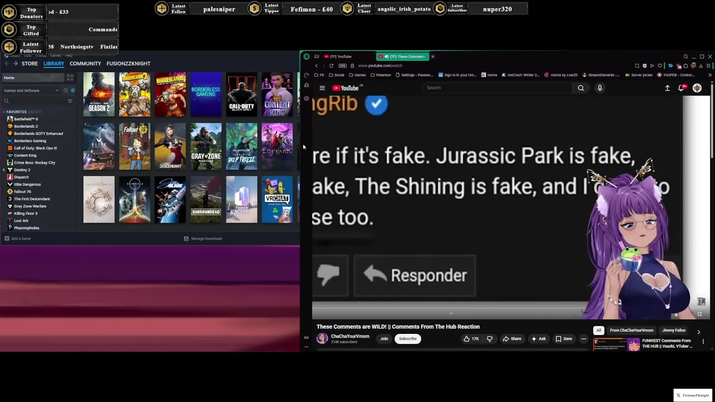Open Borderlands 2 cover in Steam grid
This screenshot has height=402, width=715.
coord(135,94)
